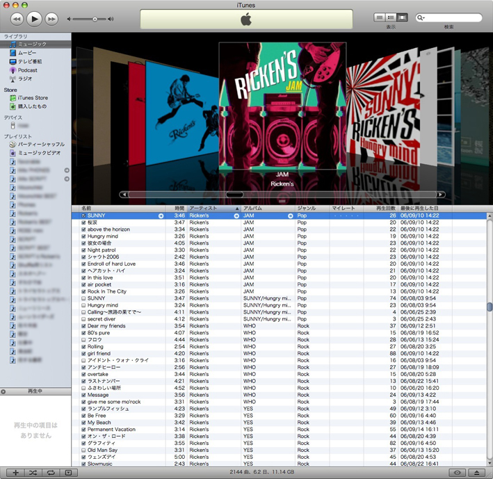This screenshot has width=493, height=479.
Task: Open the iTunes Store
Action: [x=33, y=98]
